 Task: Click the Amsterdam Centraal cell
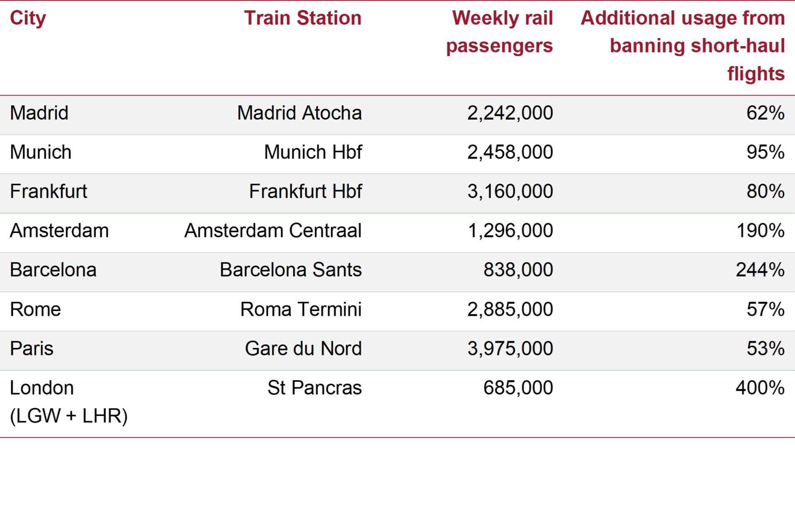pyautogui.click(x=273, y=231)
